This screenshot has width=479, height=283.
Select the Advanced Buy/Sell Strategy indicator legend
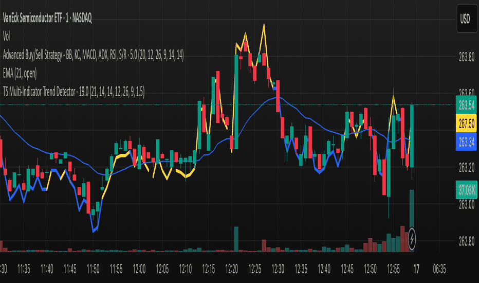click(x=93, y=55)
